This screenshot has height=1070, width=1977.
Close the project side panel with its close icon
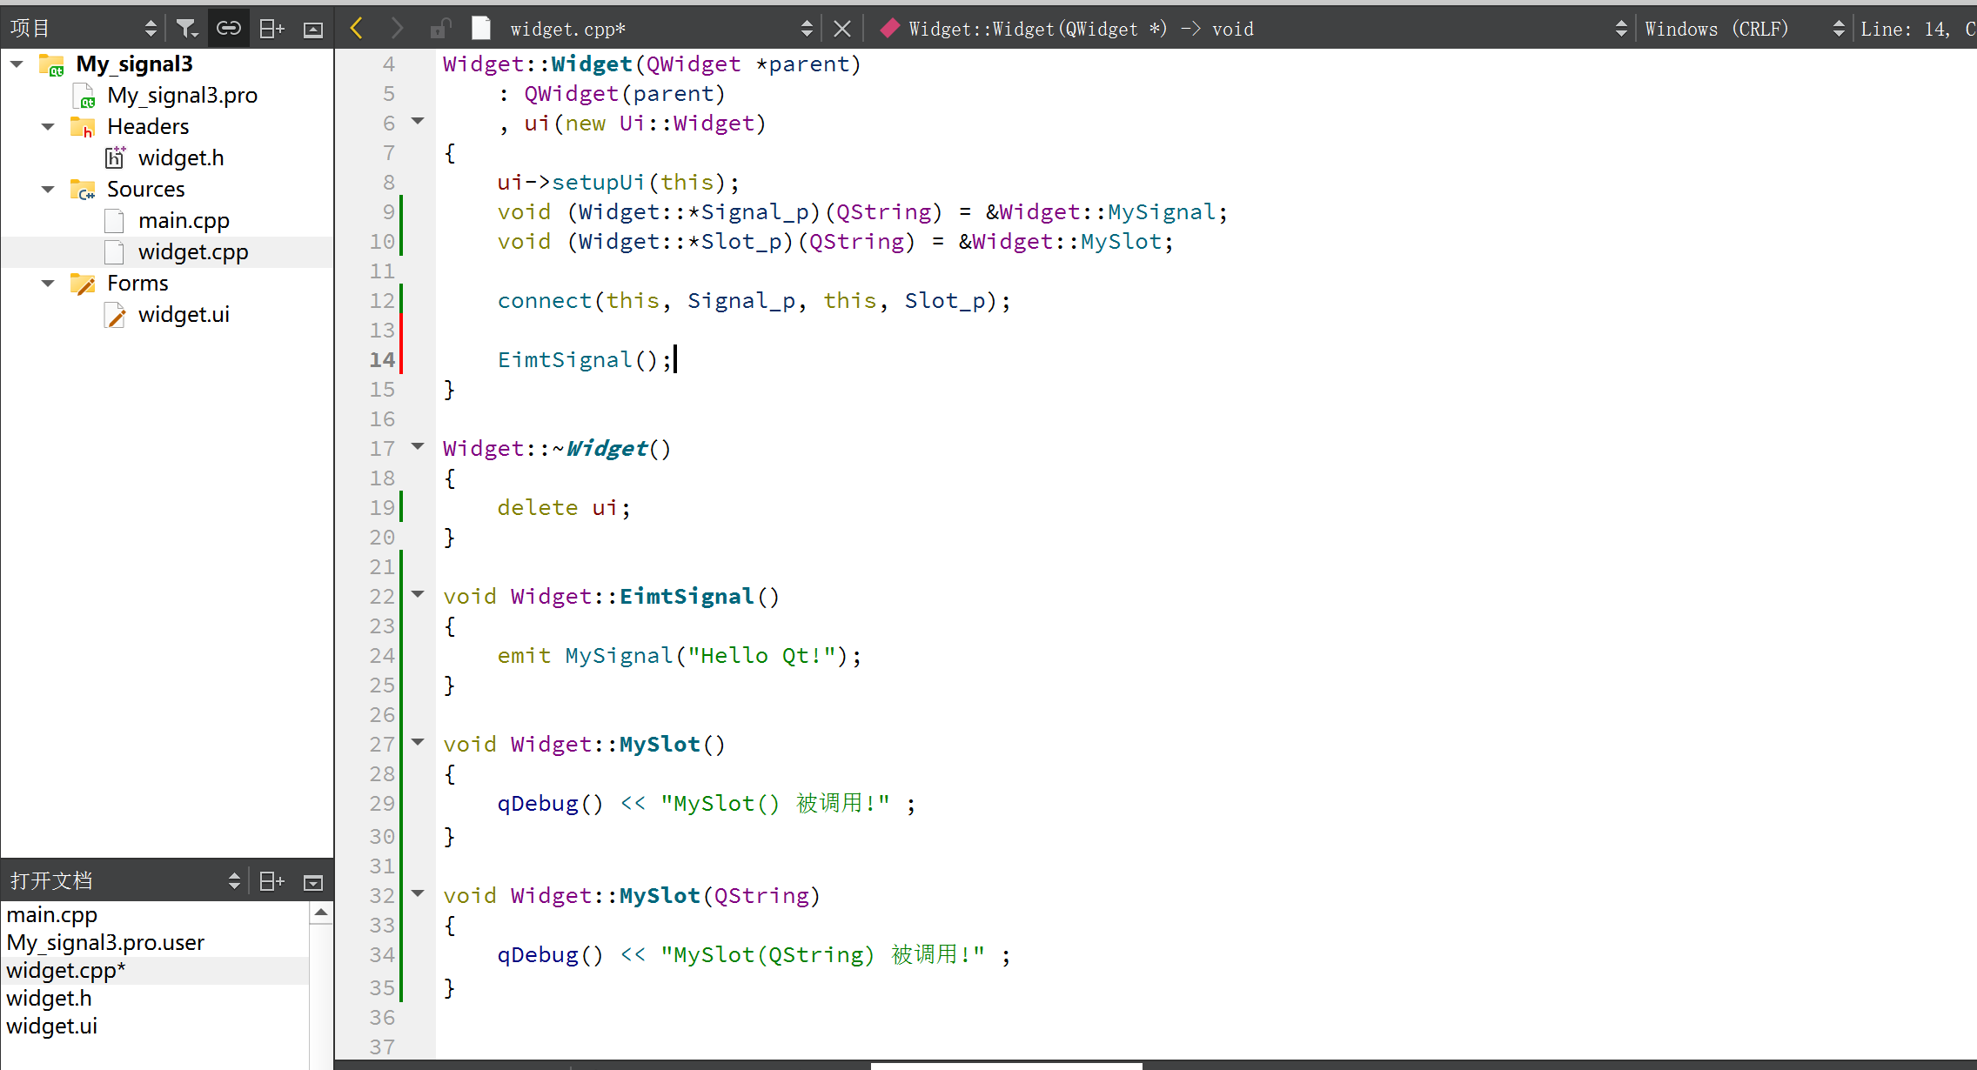(x=313, y=30)
